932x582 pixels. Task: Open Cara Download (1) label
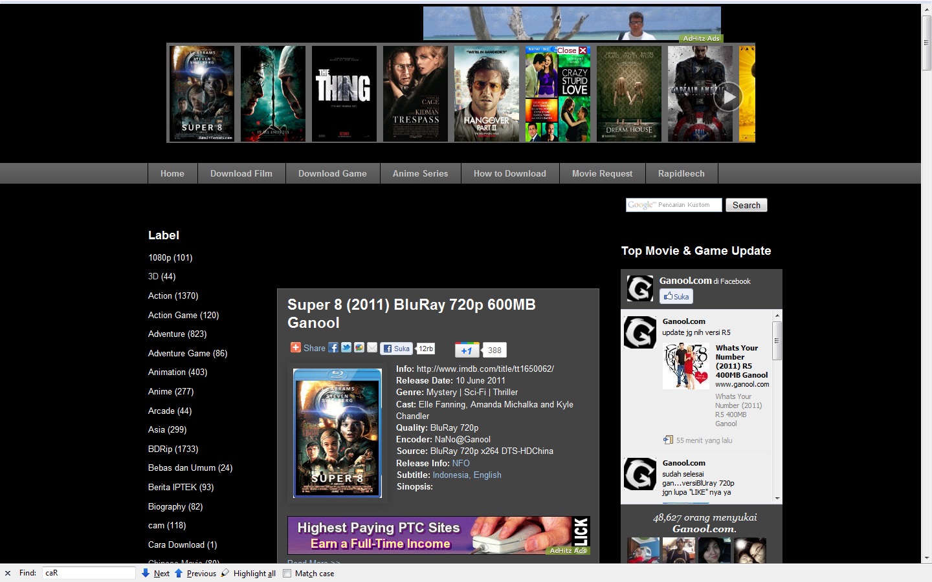tap(183, 544)
